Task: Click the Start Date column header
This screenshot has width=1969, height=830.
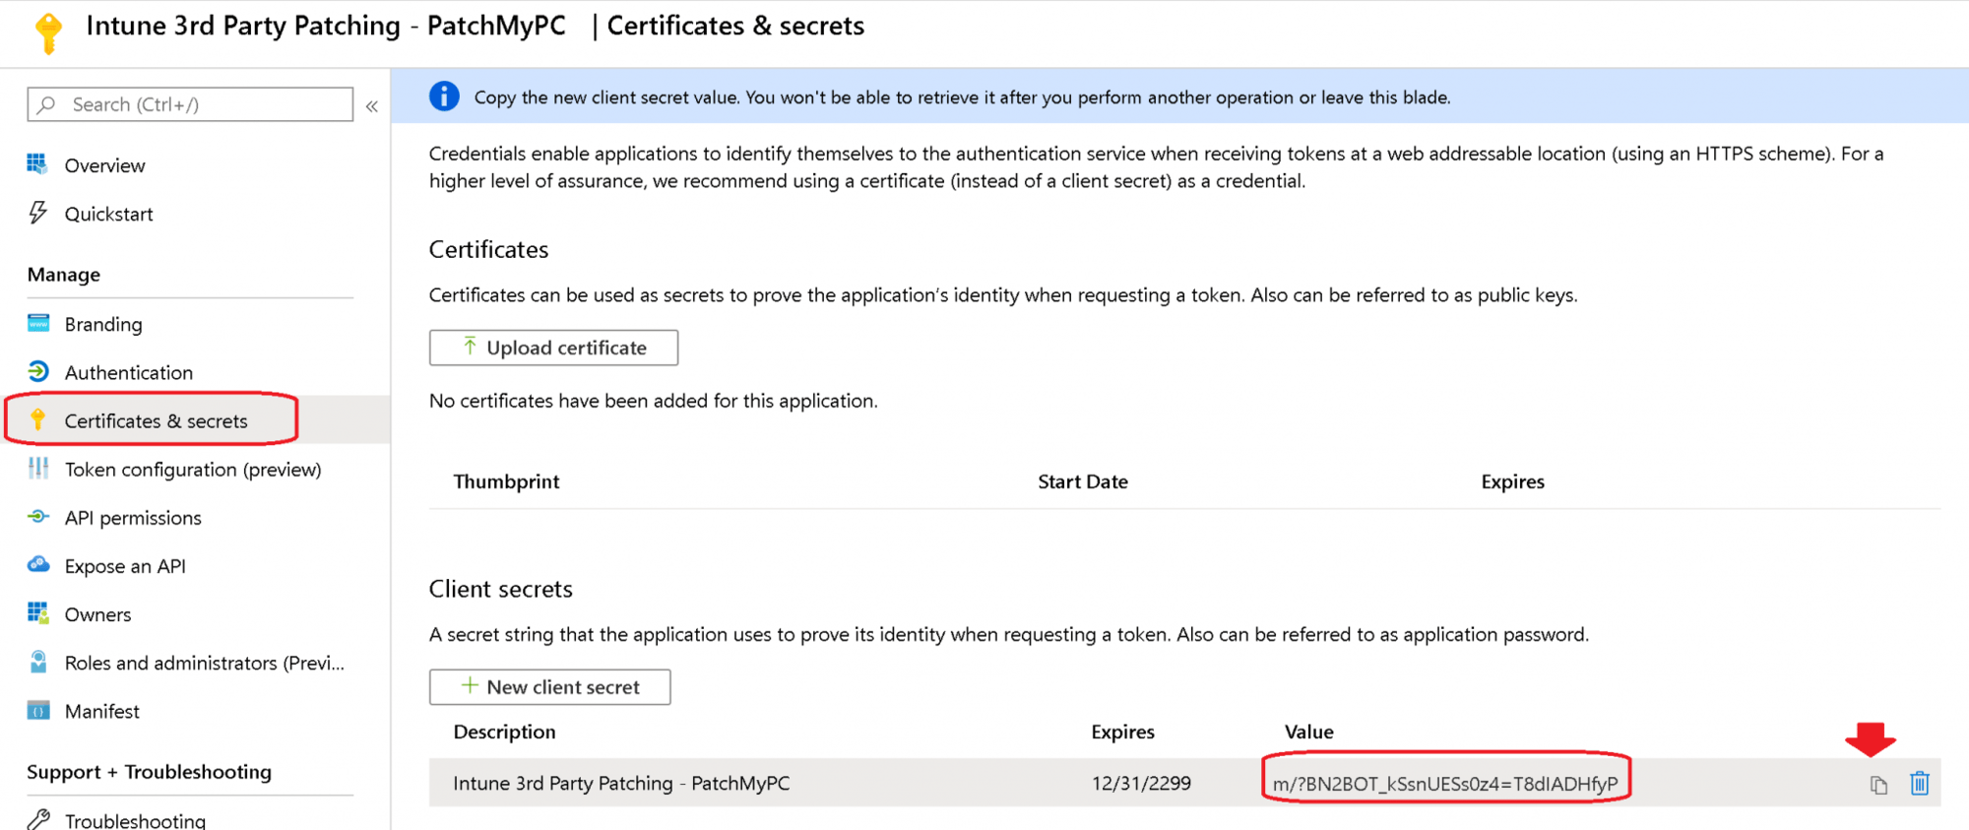Action: (x=1083, y=481)
